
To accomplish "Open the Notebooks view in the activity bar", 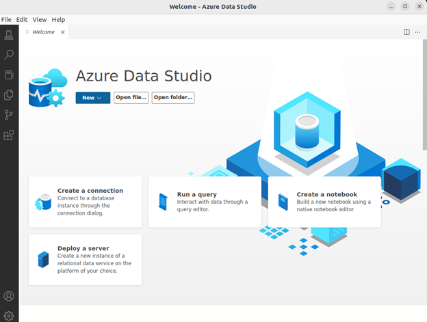I will coord(9,75).
